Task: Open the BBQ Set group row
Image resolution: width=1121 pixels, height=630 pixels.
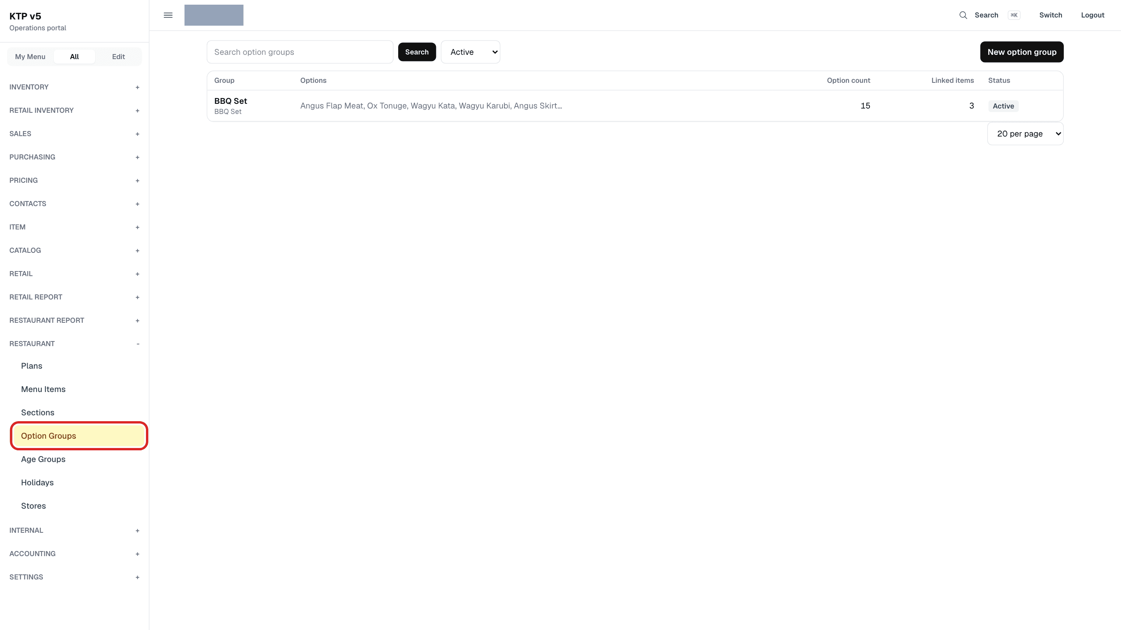Action: click(x=635, y=106)
